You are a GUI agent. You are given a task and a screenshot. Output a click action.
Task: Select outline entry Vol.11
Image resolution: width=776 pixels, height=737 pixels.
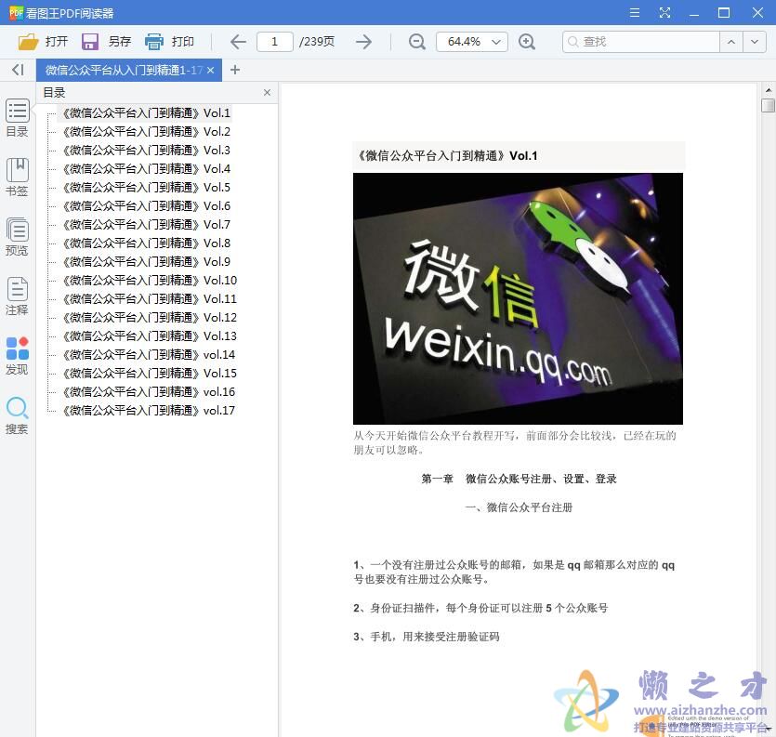click(150, 299)
